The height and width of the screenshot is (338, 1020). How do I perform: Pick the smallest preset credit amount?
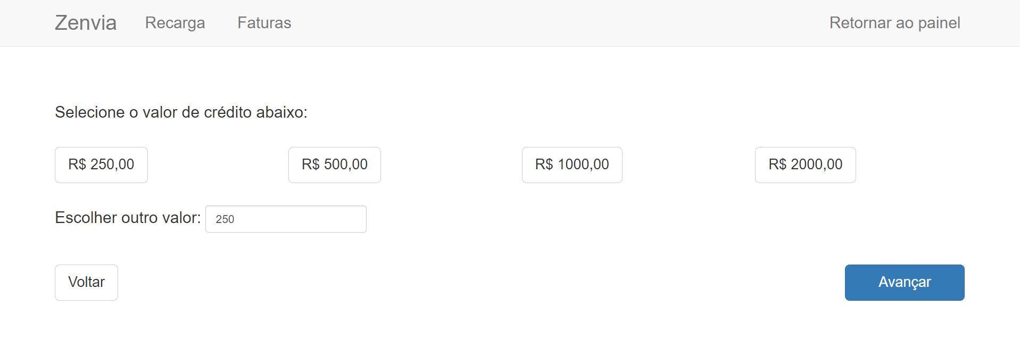pos(101,165)
